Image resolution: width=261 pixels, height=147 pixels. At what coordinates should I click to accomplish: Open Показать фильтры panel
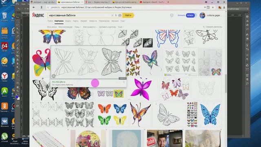212,27
